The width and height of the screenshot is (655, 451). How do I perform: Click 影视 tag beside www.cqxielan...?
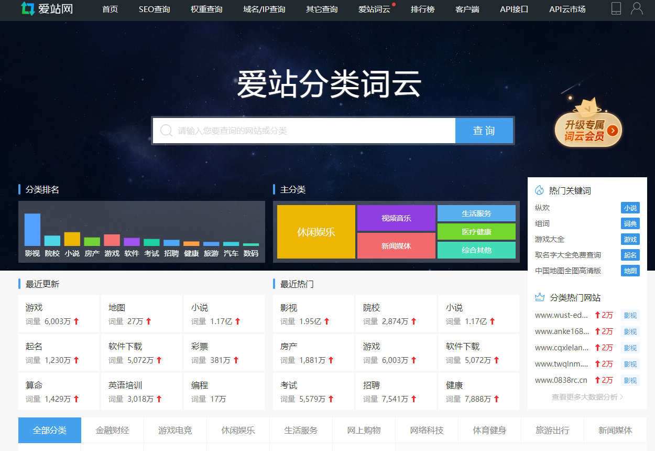[x=630, y=348]
